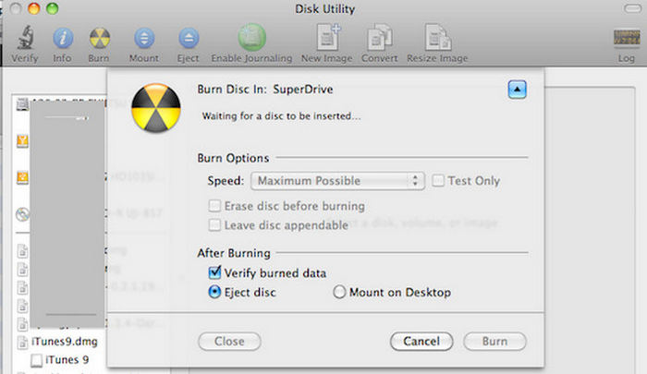
Task: Collapse burn options with blue triangle button
Action: pyautogui.click(x=517, y=89)
